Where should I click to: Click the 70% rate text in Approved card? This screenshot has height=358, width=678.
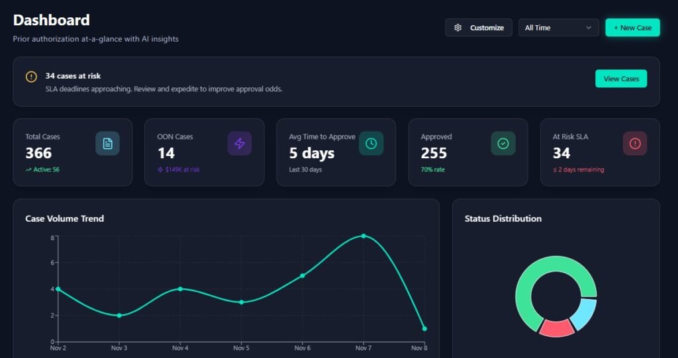tap(432, 170)
